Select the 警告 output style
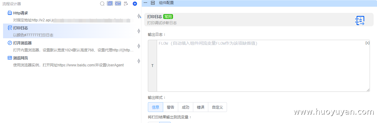Viewport: 377px width, 123px height. 171,107
